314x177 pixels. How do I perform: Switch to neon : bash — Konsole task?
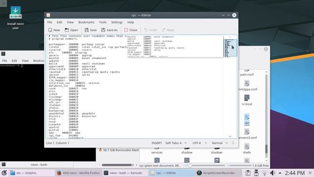(125, 173)
